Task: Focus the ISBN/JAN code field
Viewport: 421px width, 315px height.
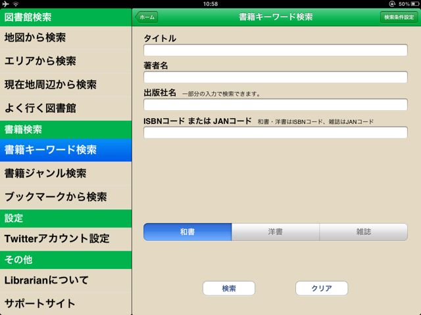Action: (276, 133)
